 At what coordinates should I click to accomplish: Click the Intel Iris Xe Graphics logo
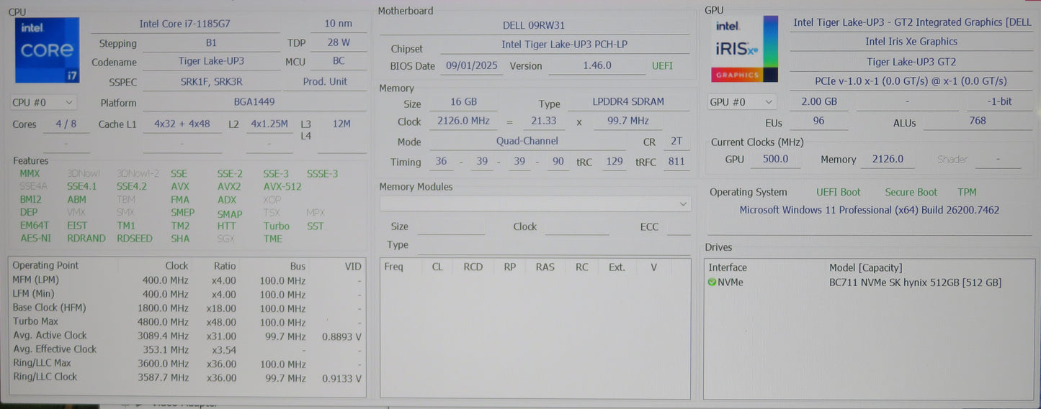[744, 49]
